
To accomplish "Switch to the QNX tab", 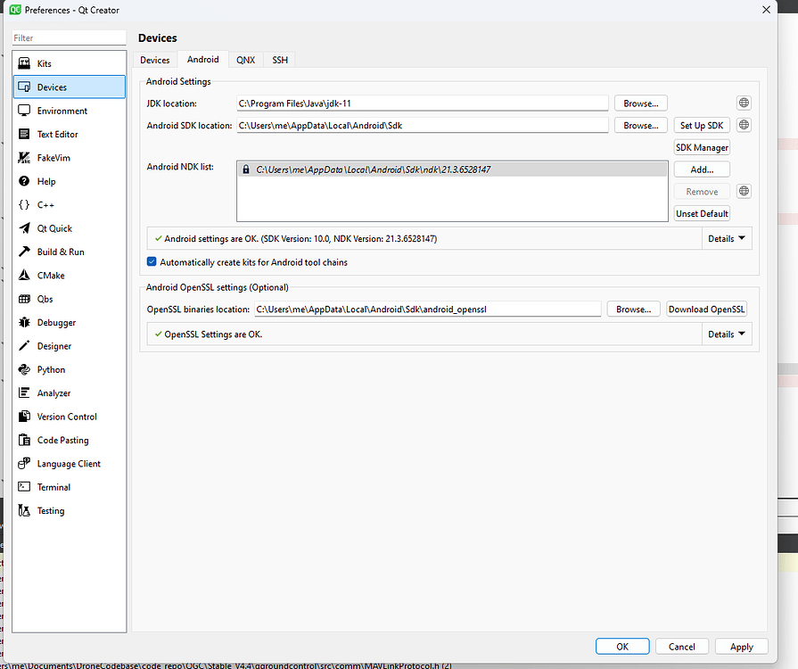I will (x=245, y=59).
